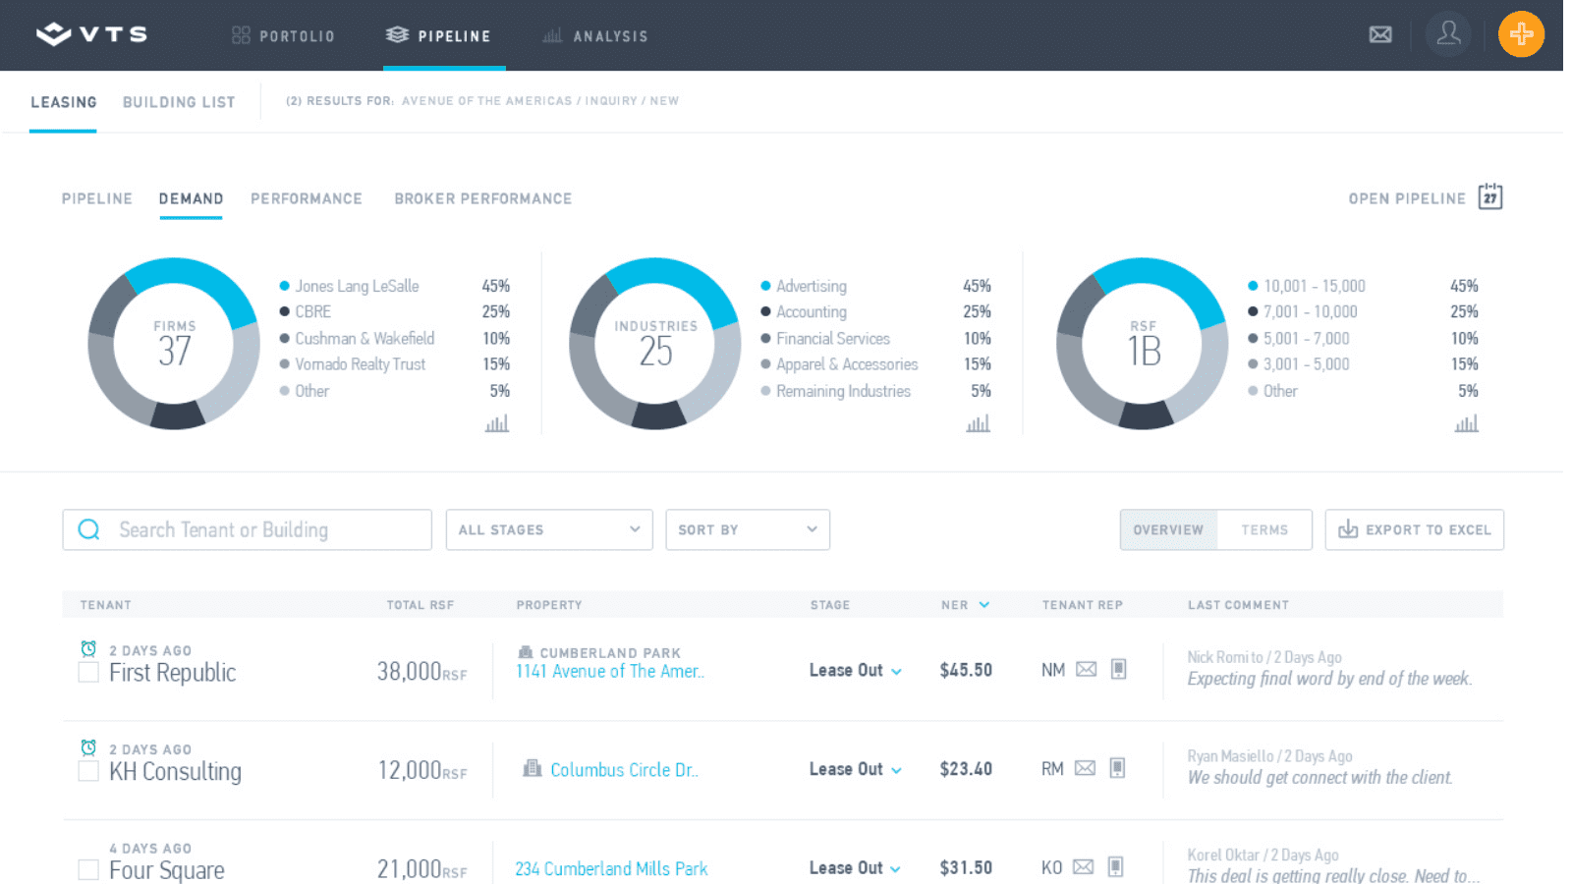Click the Tenant column header
Screen dimensions: 1572x884
pos(105,605)
